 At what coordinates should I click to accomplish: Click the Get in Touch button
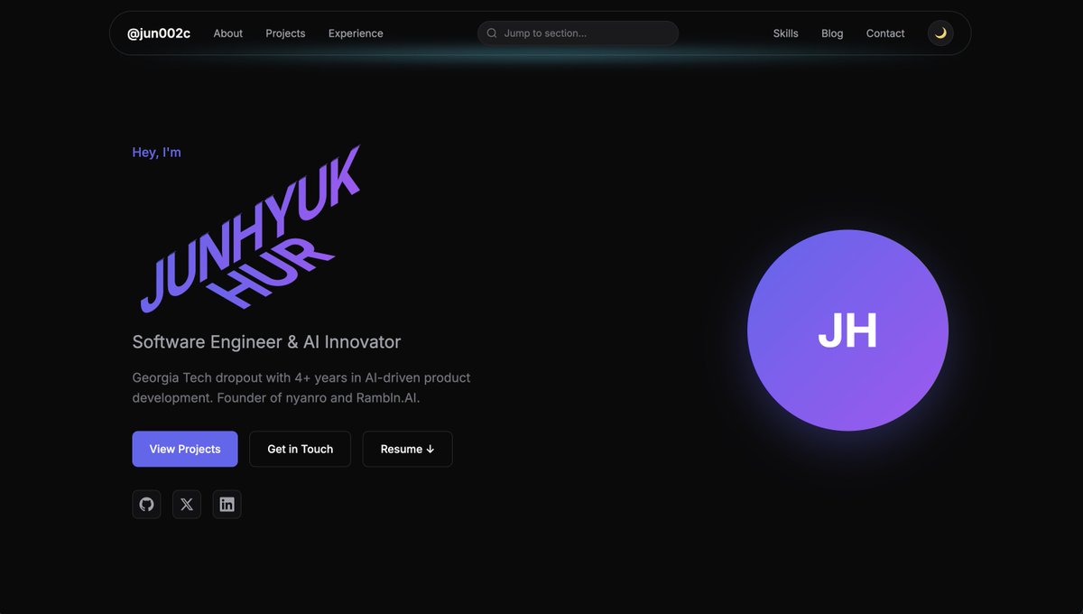(x=300, y=449)
